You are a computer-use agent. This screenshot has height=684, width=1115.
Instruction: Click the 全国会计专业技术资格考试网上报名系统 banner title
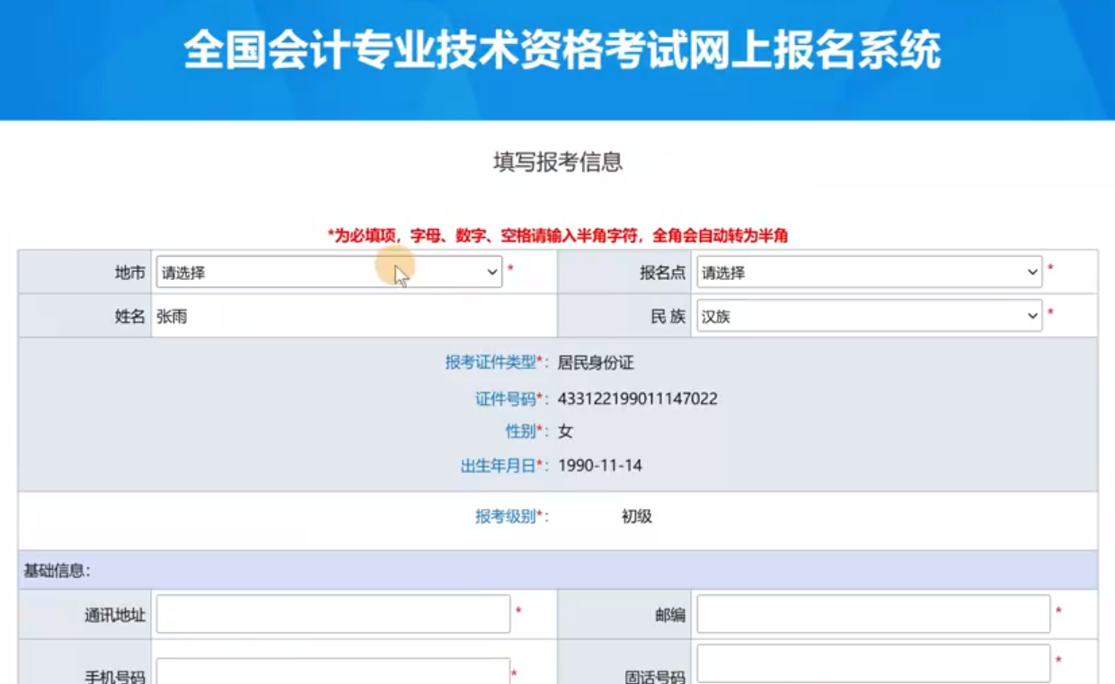coord(562,49)
